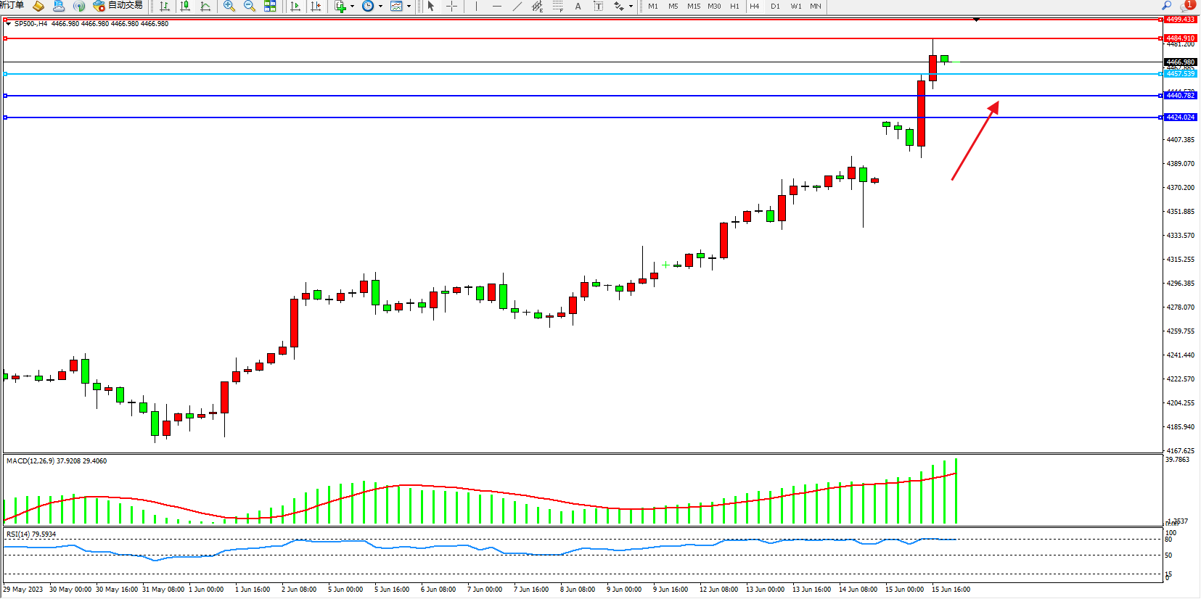Zoom out of the chart

point(250,6)
